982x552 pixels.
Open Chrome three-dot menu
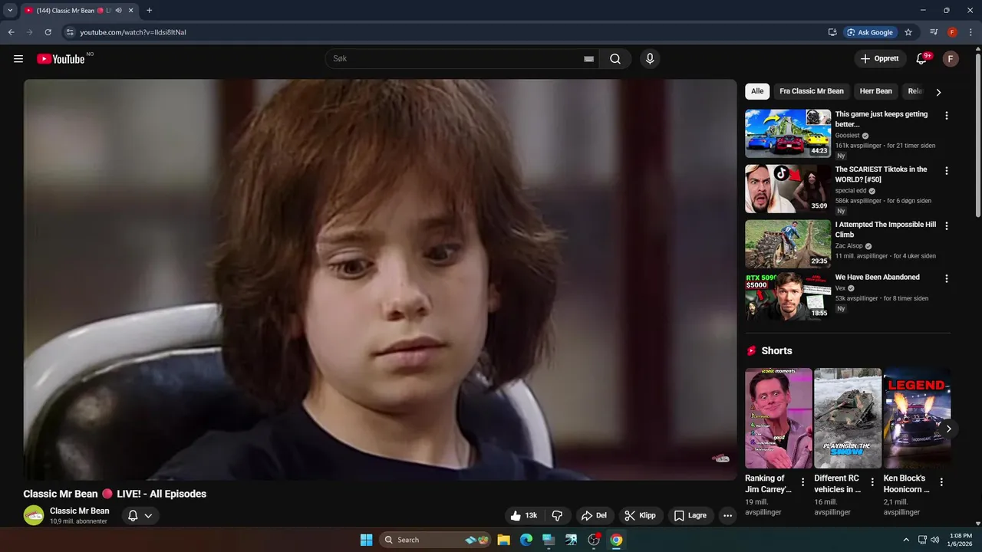(970, 32)
